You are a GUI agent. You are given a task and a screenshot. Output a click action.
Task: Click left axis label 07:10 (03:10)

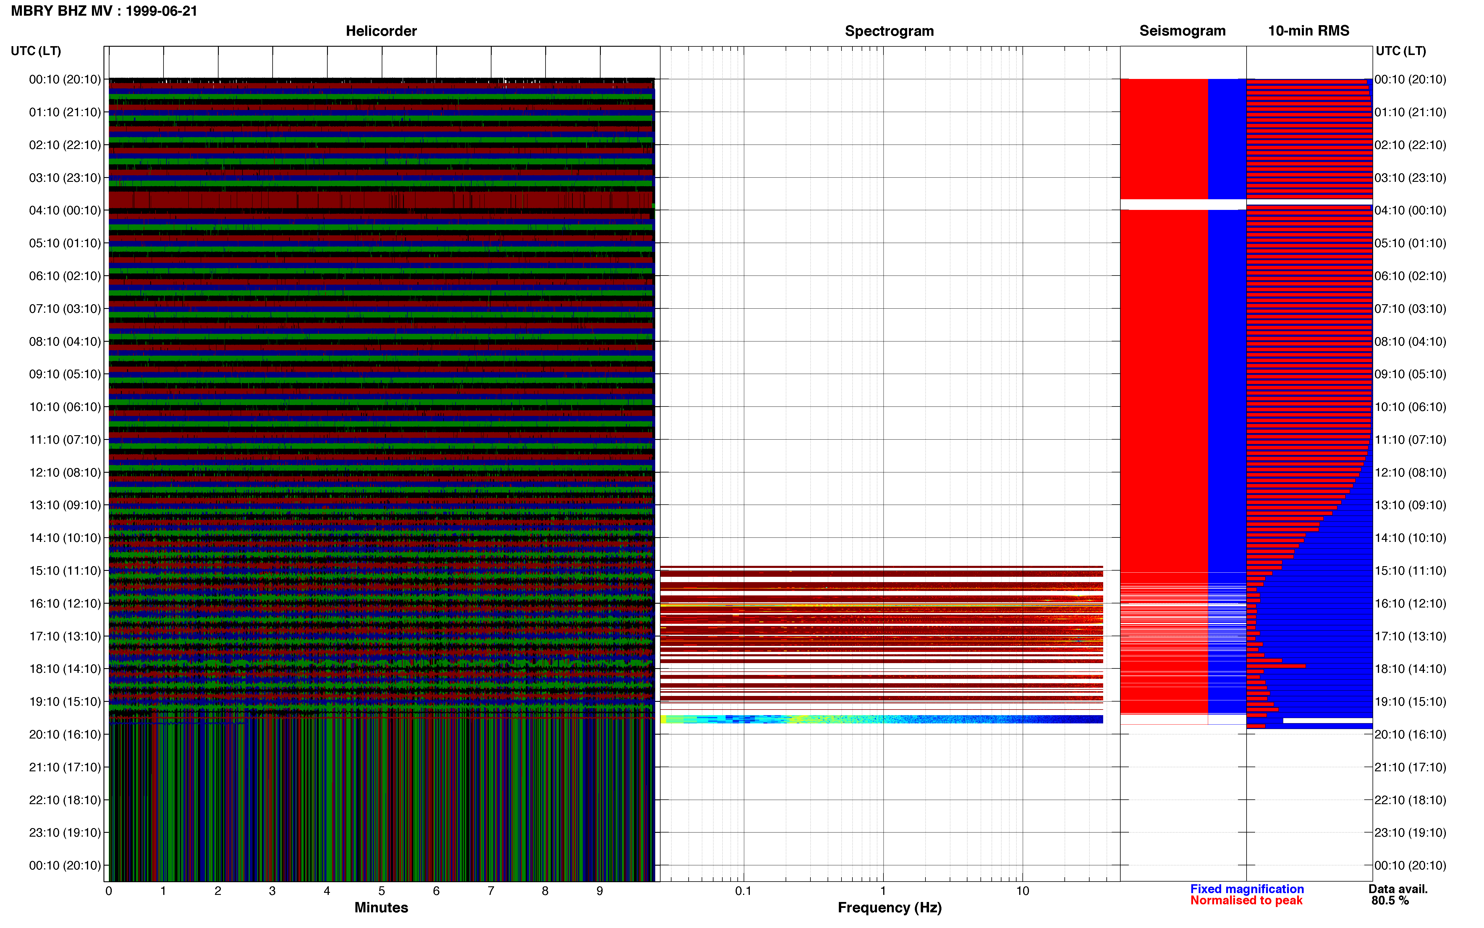(65, 309)
